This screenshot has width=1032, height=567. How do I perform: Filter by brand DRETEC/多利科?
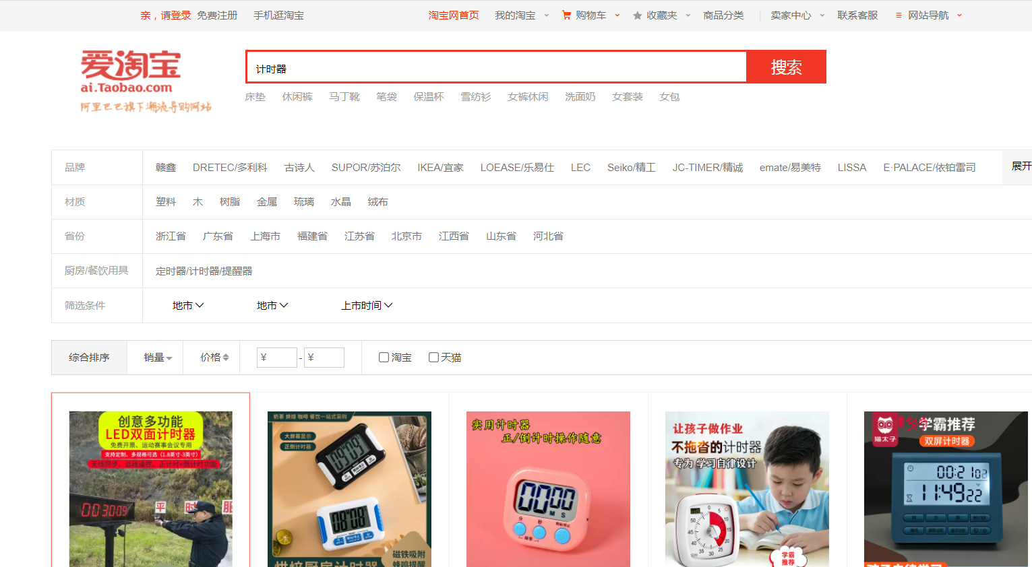click(230, 168)
